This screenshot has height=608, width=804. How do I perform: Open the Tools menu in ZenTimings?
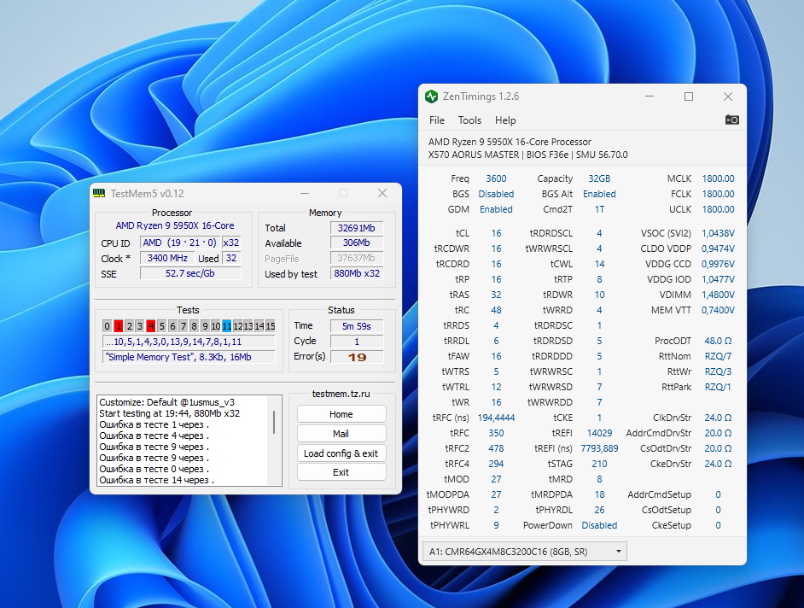point(469,120)
